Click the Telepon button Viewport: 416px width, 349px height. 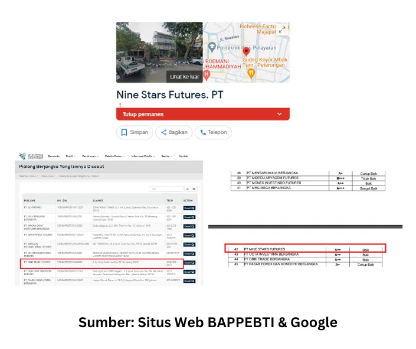tap(213, 132)
